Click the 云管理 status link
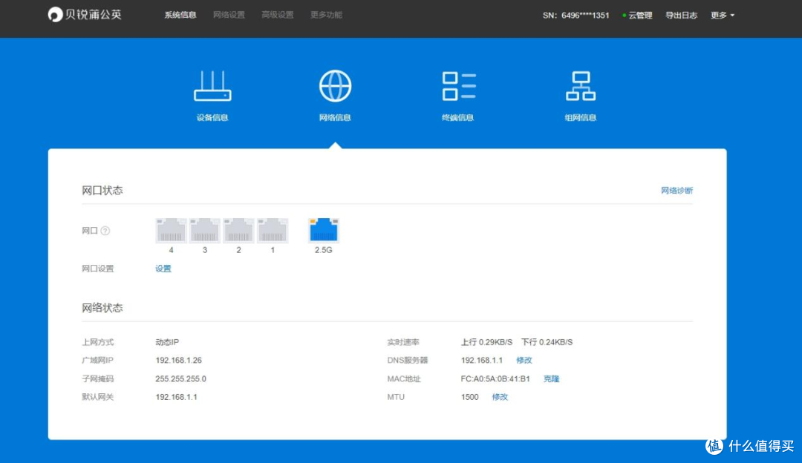Screen dimensions: 802x463 [x=637, y=16]
